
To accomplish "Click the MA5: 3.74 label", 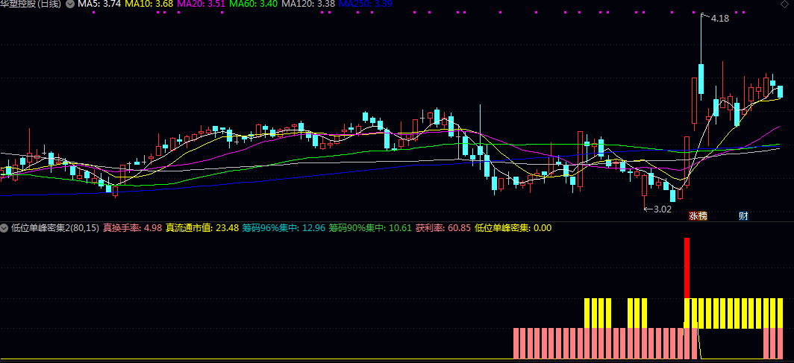I will [99, 4].
